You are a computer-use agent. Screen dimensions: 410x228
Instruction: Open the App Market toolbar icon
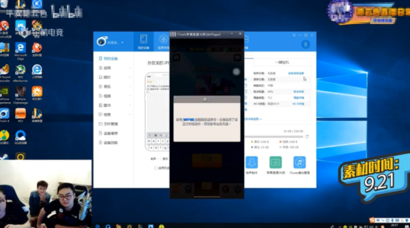[164, 42]
